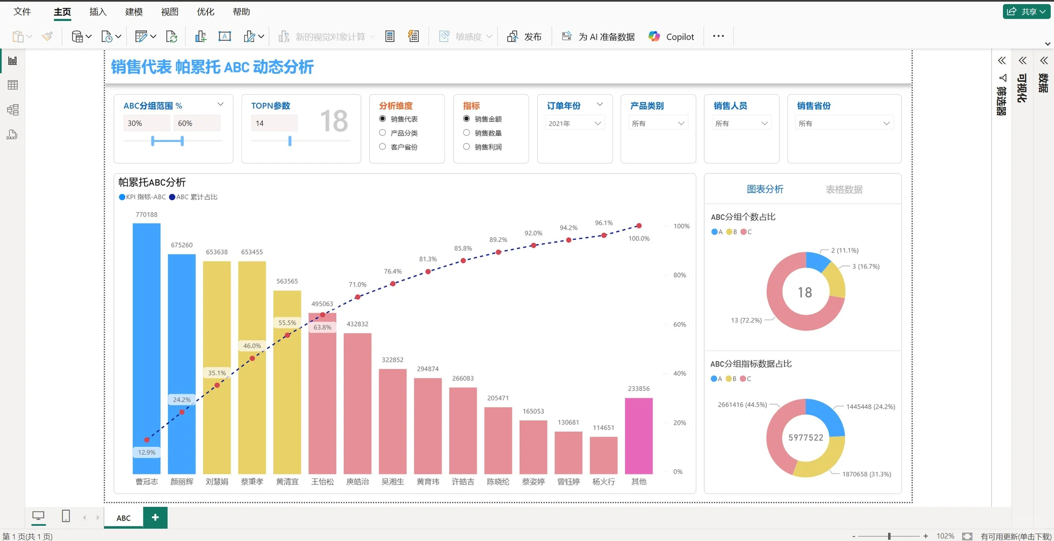The width and height of the screenshot is (1054, 541).
Task: Select the 销售数量 indicator radio button
Action: pyautogui.click(x=466, y=132)
